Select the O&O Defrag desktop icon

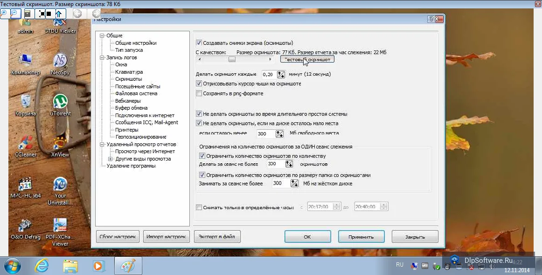click(x=26, y=229)
